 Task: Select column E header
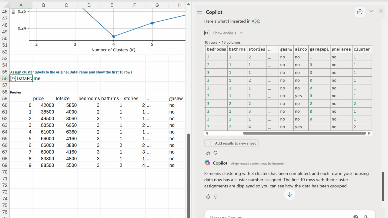tap(112, 5)
